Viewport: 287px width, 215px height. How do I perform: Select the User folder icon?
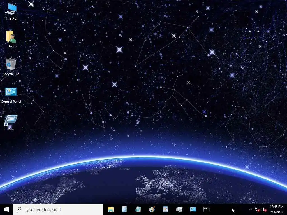tap(11, 39)
